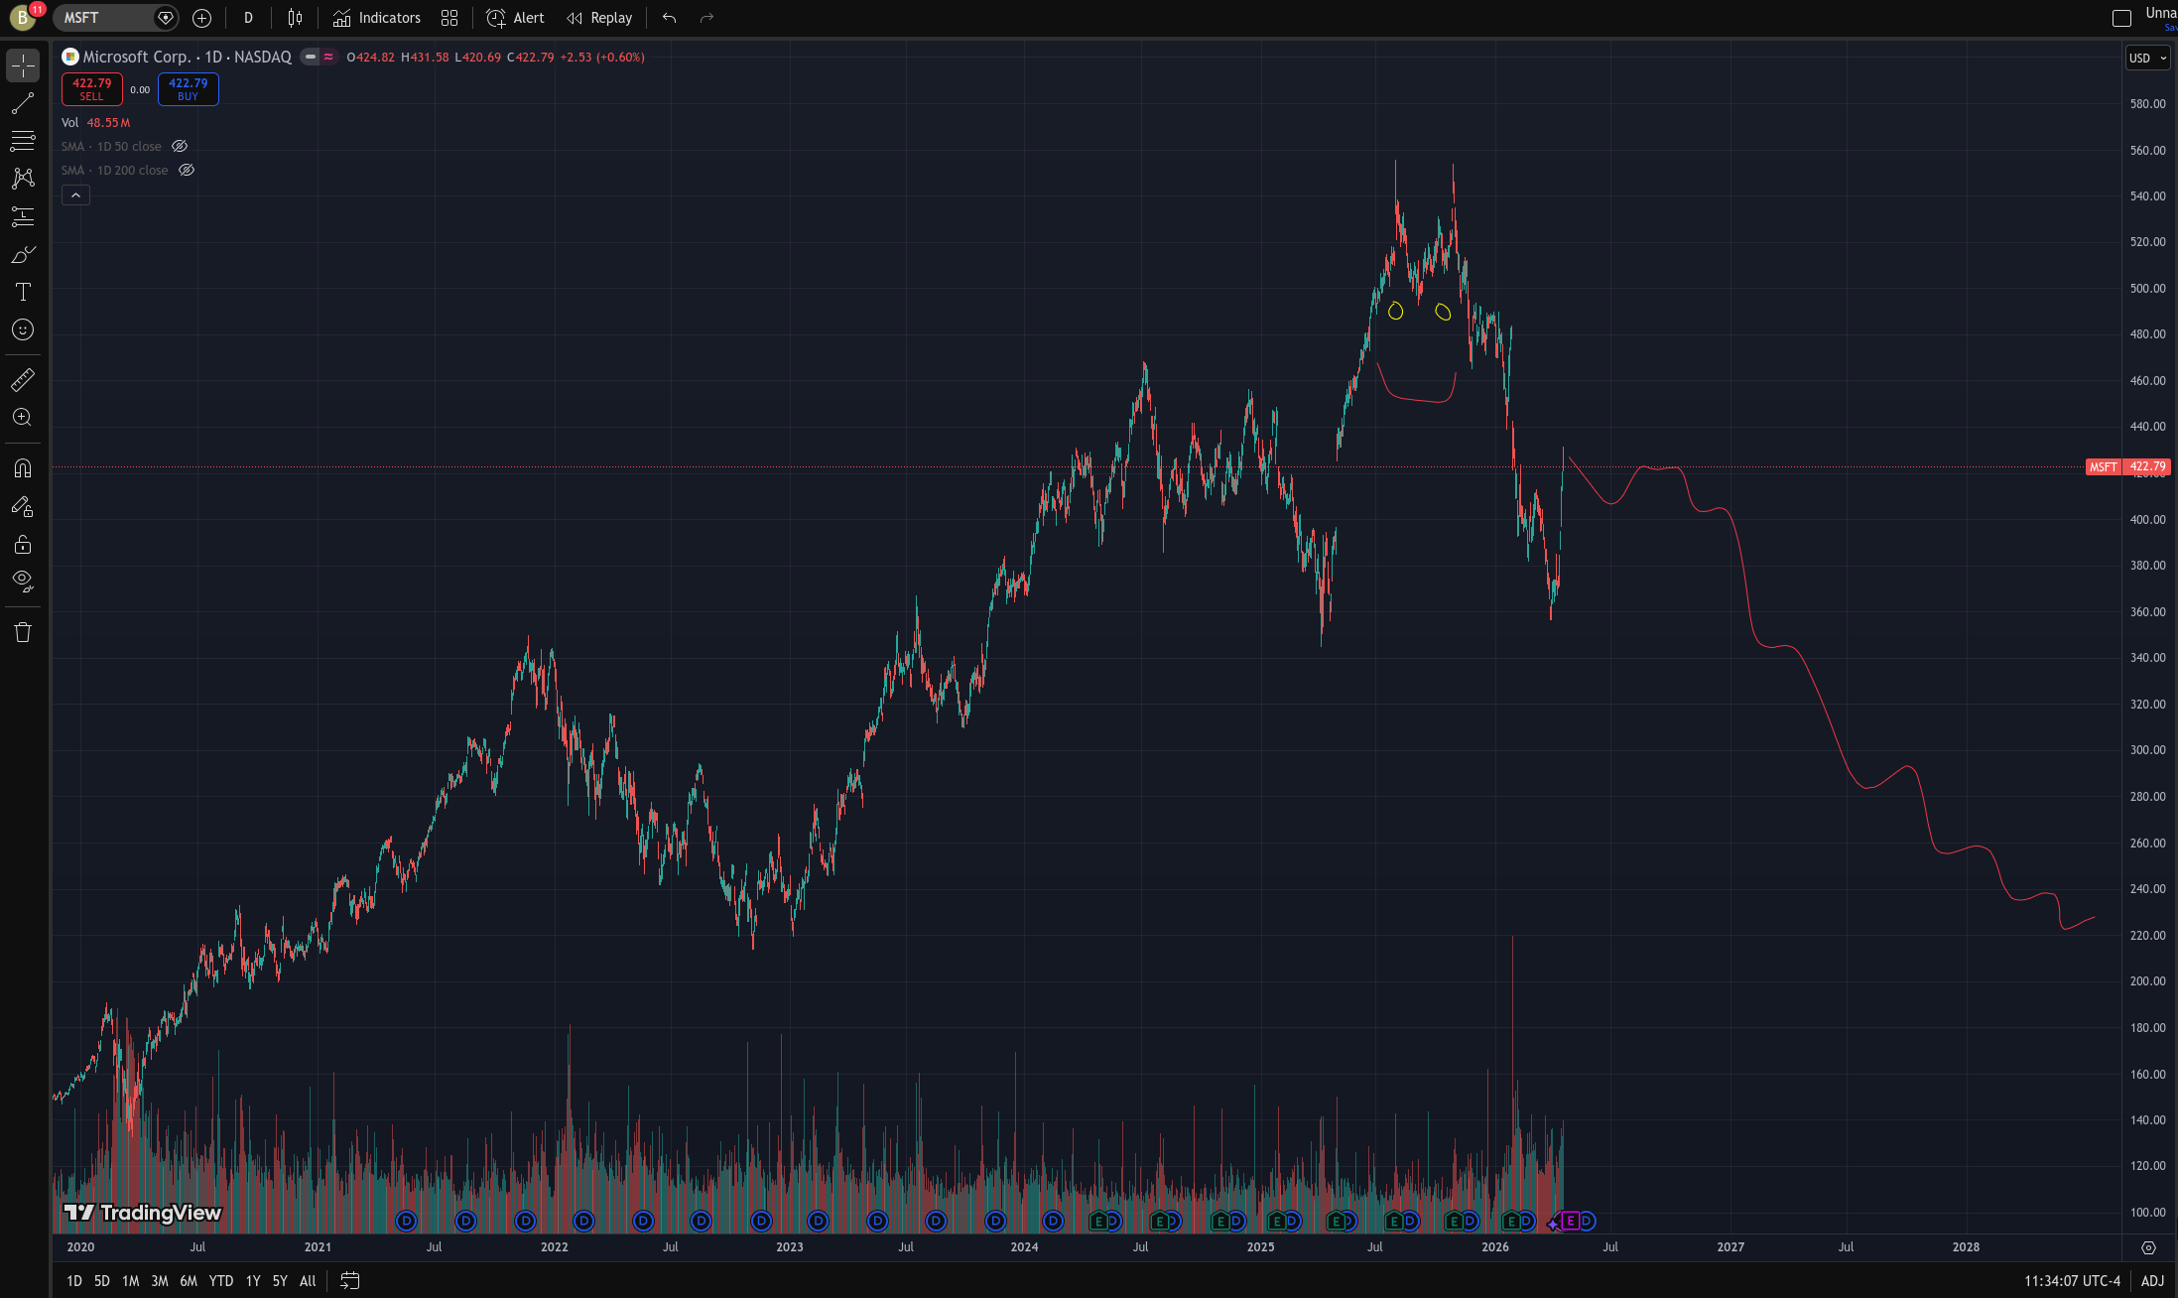Open the emoji icons tool

[x=23, y=329]
